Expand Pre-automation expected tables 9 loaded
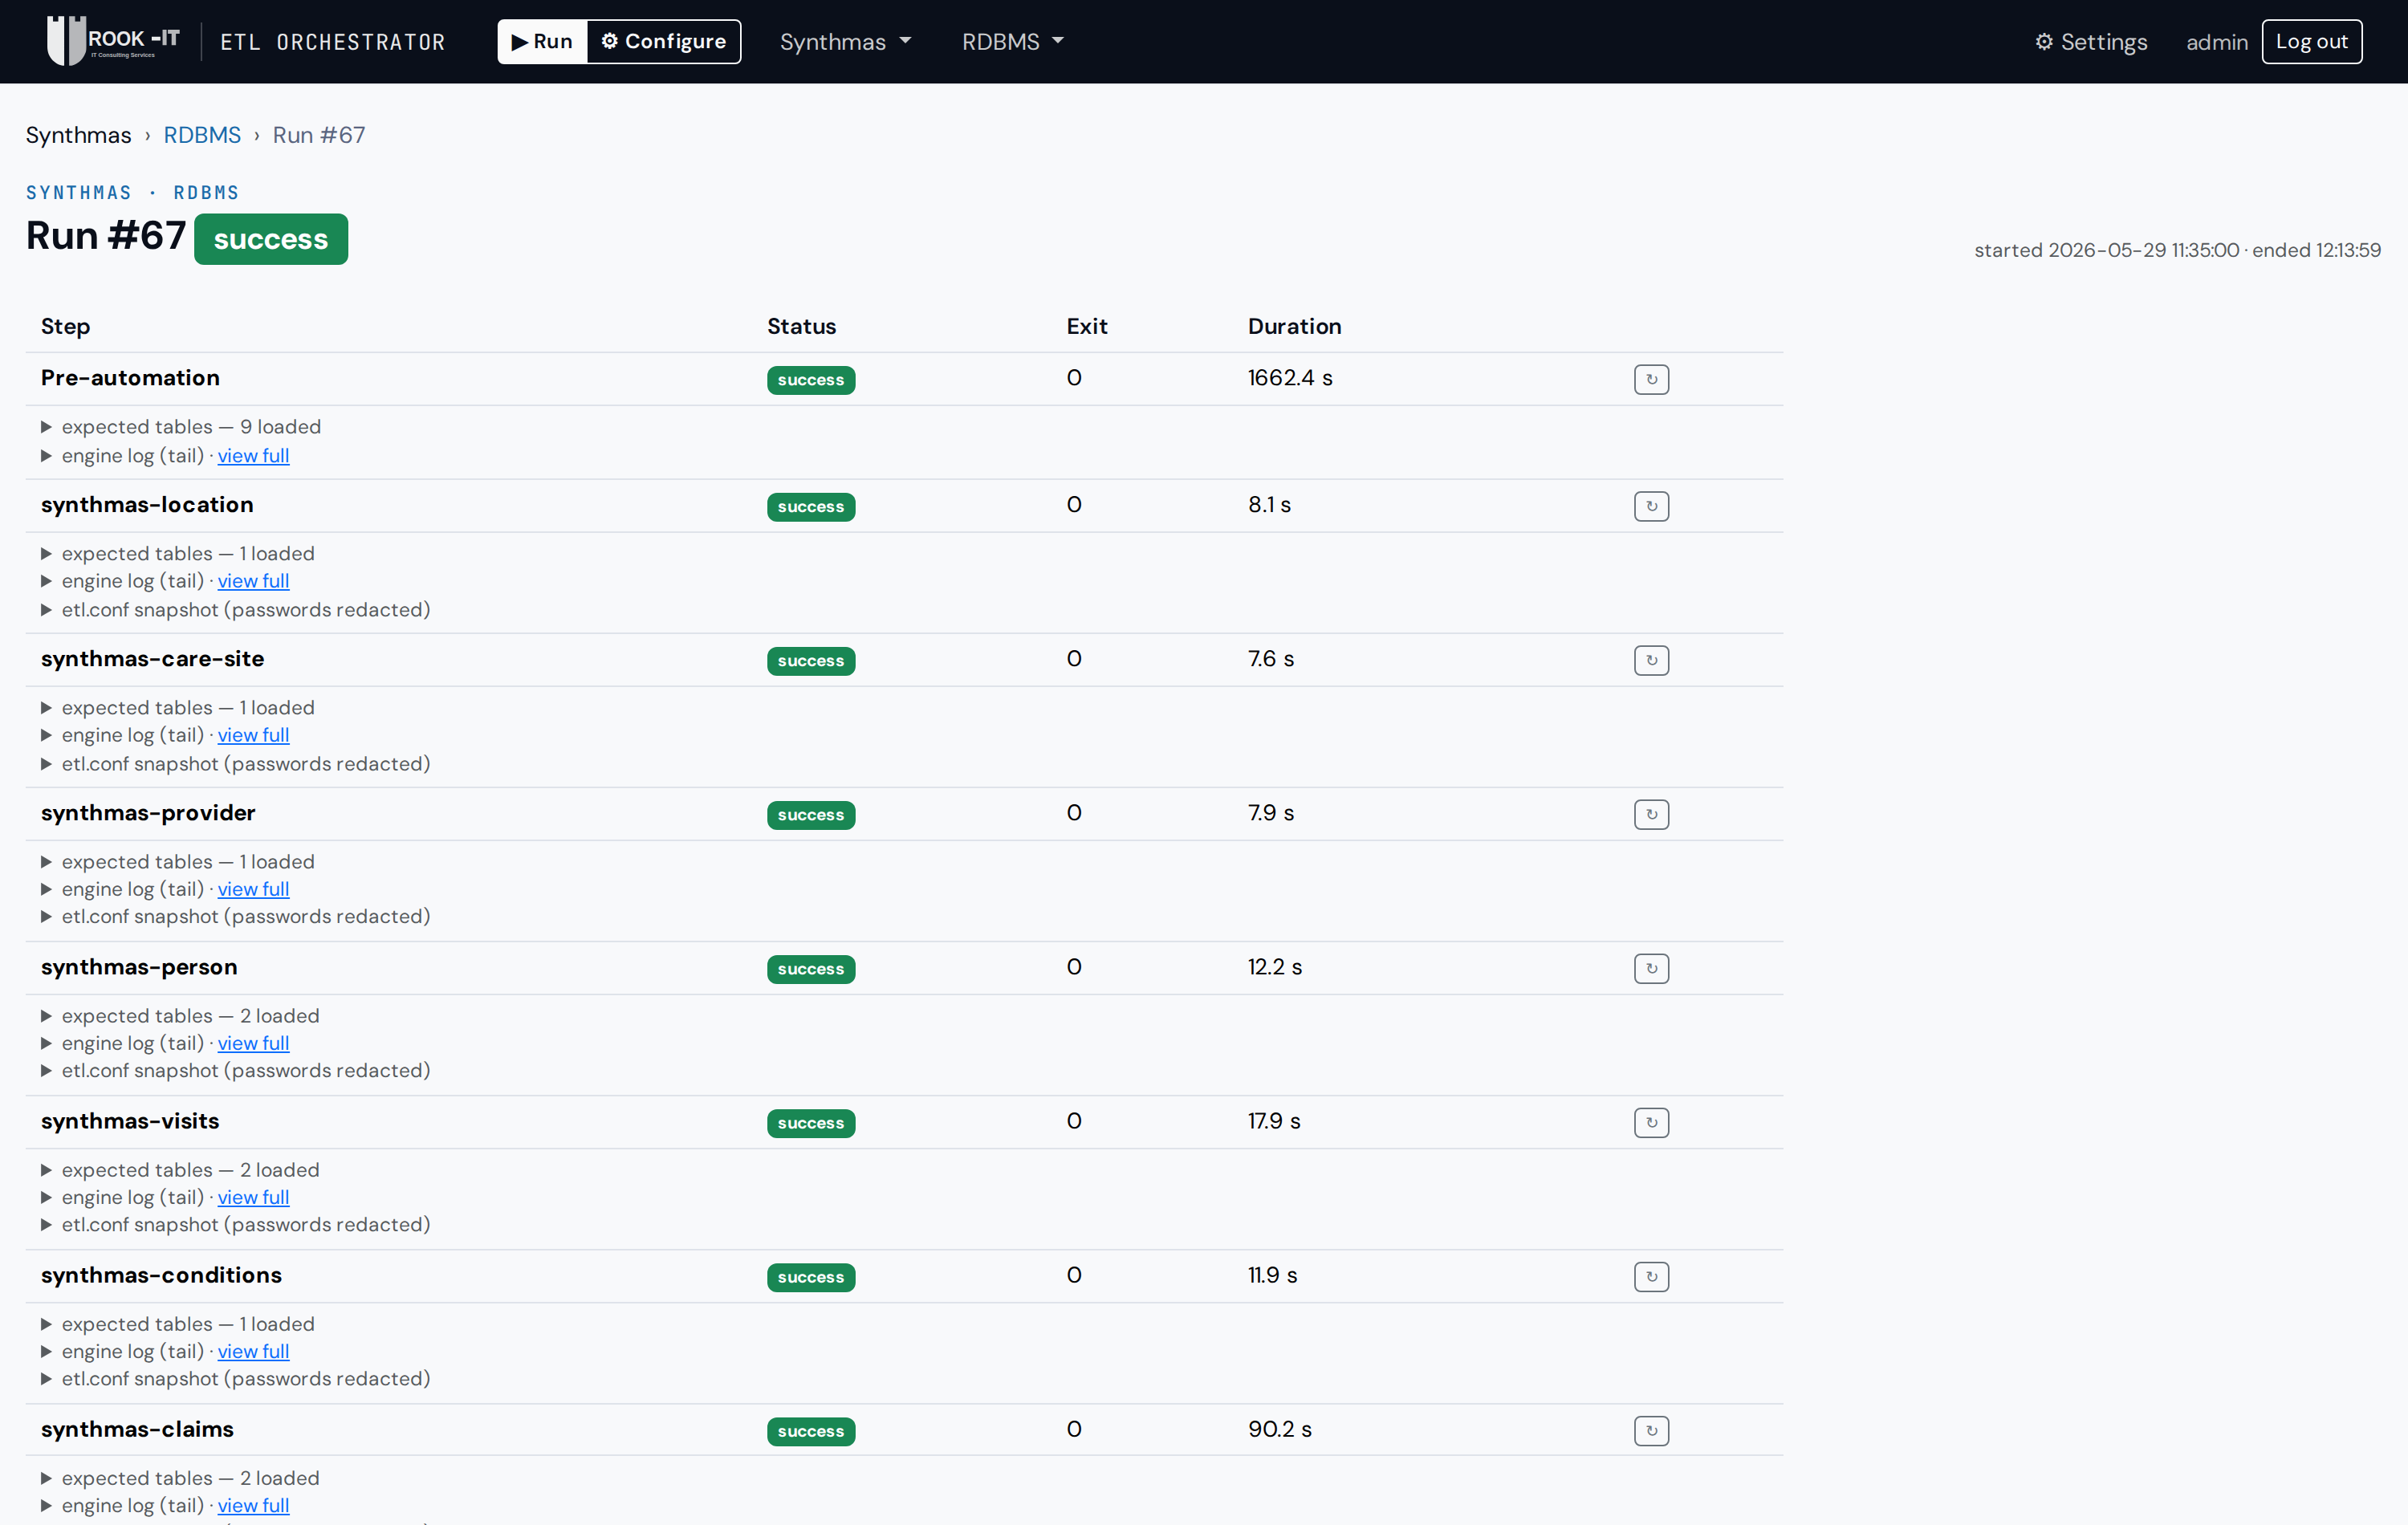This screenshot has height=1525, width=2408. [x=181, y=427]
